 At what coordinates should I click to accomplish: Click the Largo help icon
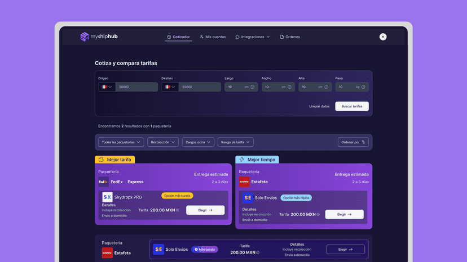[x=253, y=87]
